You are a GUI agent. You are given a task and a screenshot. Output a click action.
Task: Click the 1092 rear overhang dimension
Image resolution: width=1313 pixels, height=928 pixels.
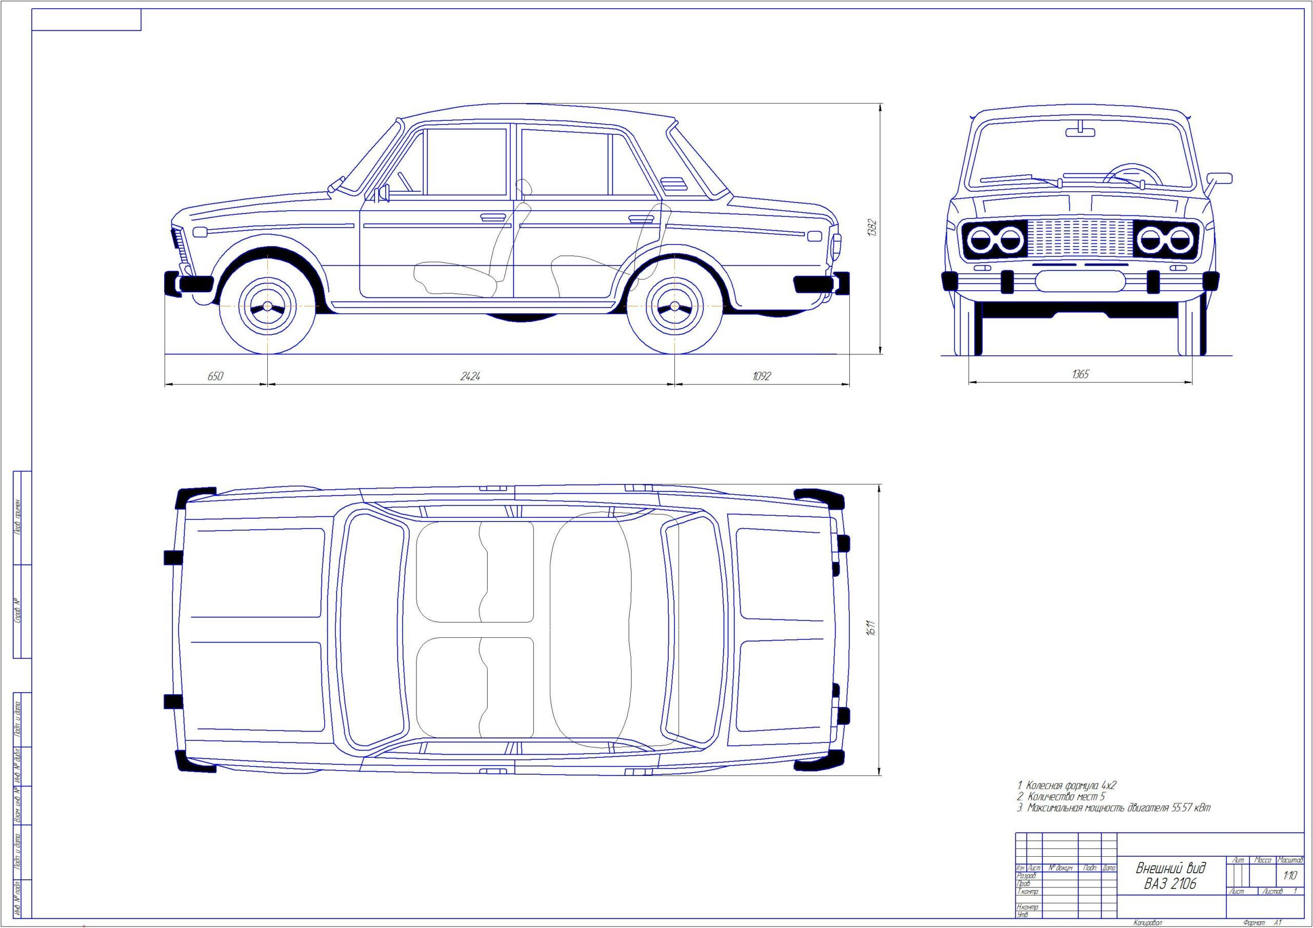pos(762,376)
